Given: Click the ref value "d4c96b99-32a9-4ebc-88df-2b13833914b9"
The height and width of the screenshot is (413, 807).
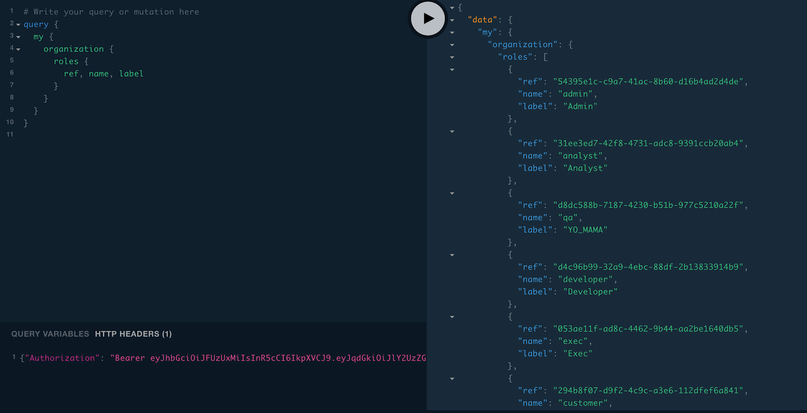Looking at the screenshot, I should 649,267.
